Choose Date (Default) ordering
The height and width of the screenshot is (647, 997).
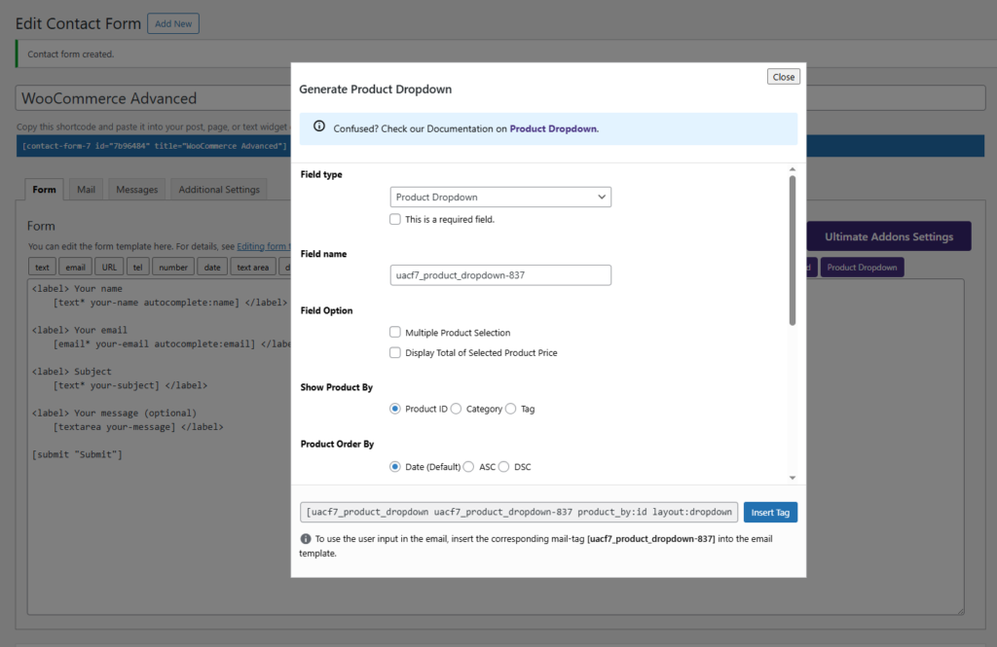pyautogui.click(x=395, y=466)
